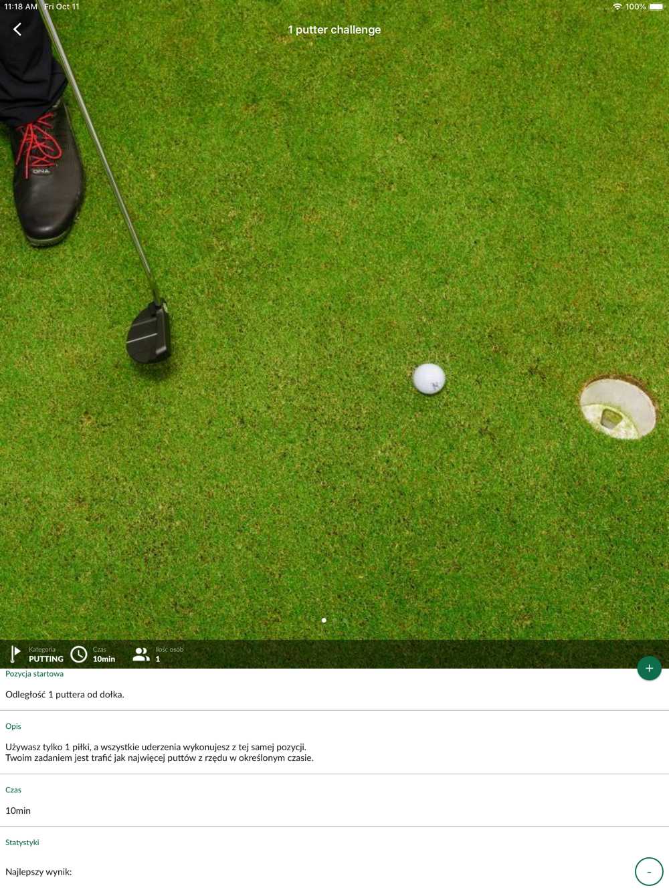Screen dimensions: 669x892
Task: Select the first image page dot
Action: coord(324,620)
